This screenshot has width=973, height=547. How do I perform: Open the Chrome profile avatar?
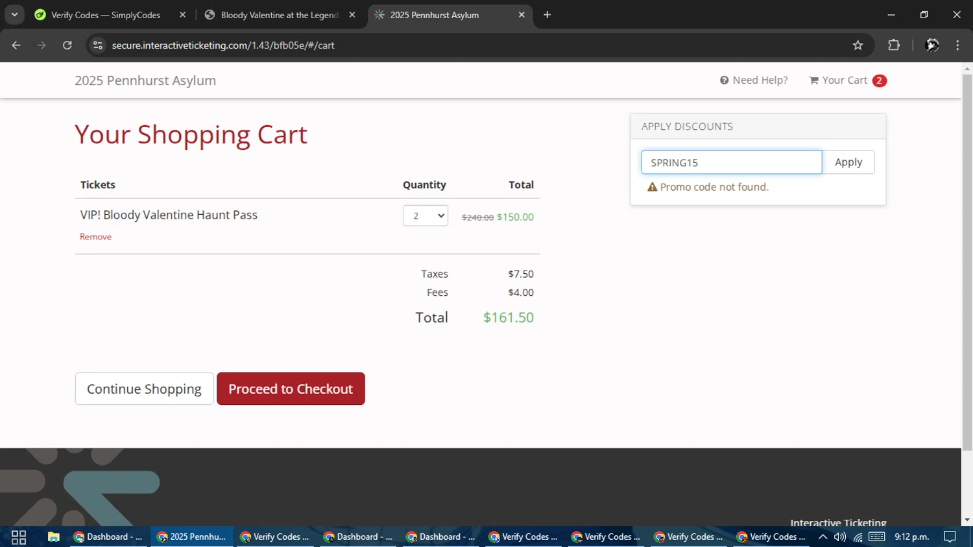click(932, 45)
